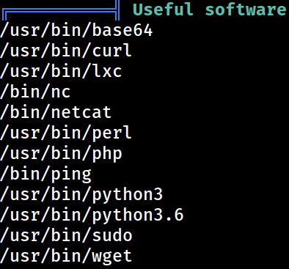
Task: Click the word 'sudo' in the list
Action: pos(112,235)
